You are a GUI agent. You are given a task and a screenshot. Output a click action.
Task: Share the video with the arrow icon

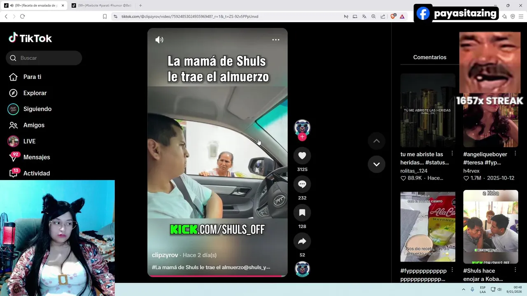click(302, 241)
